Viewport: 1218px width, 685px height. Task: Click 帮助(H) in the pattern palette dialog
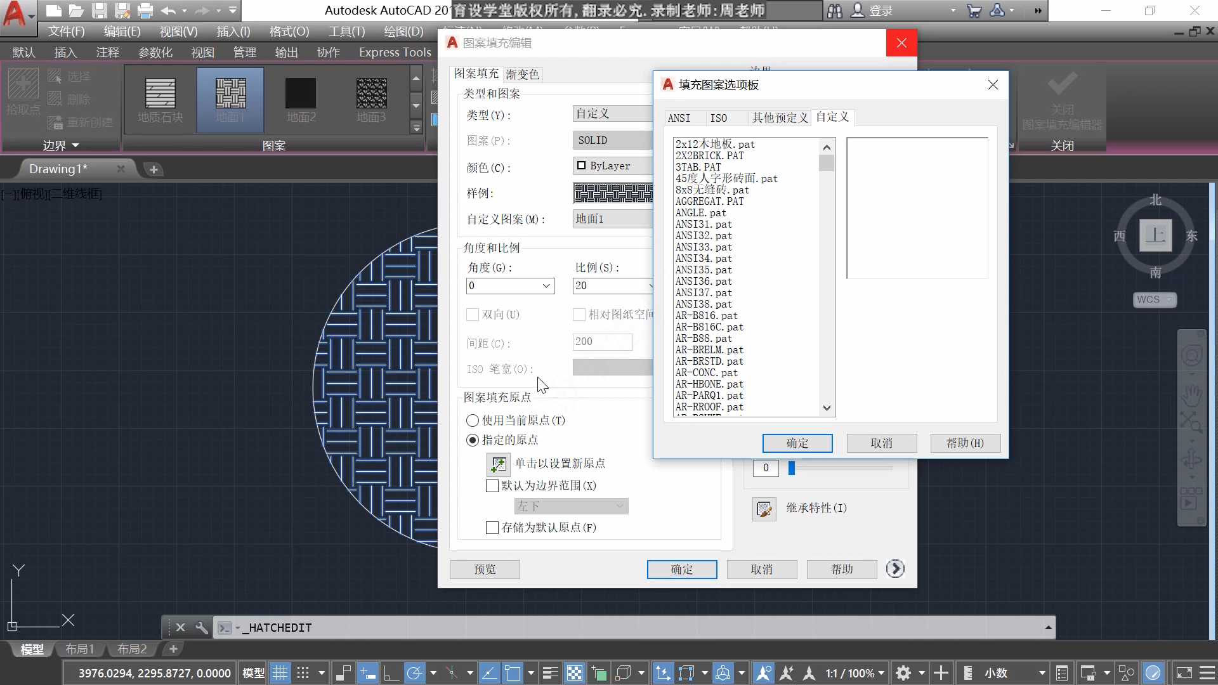[x=966, y=443]
